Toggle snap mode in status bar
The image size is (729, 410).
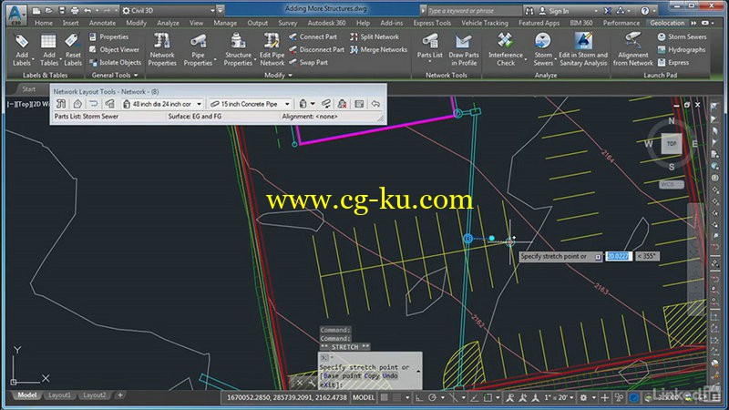[396, 397]
